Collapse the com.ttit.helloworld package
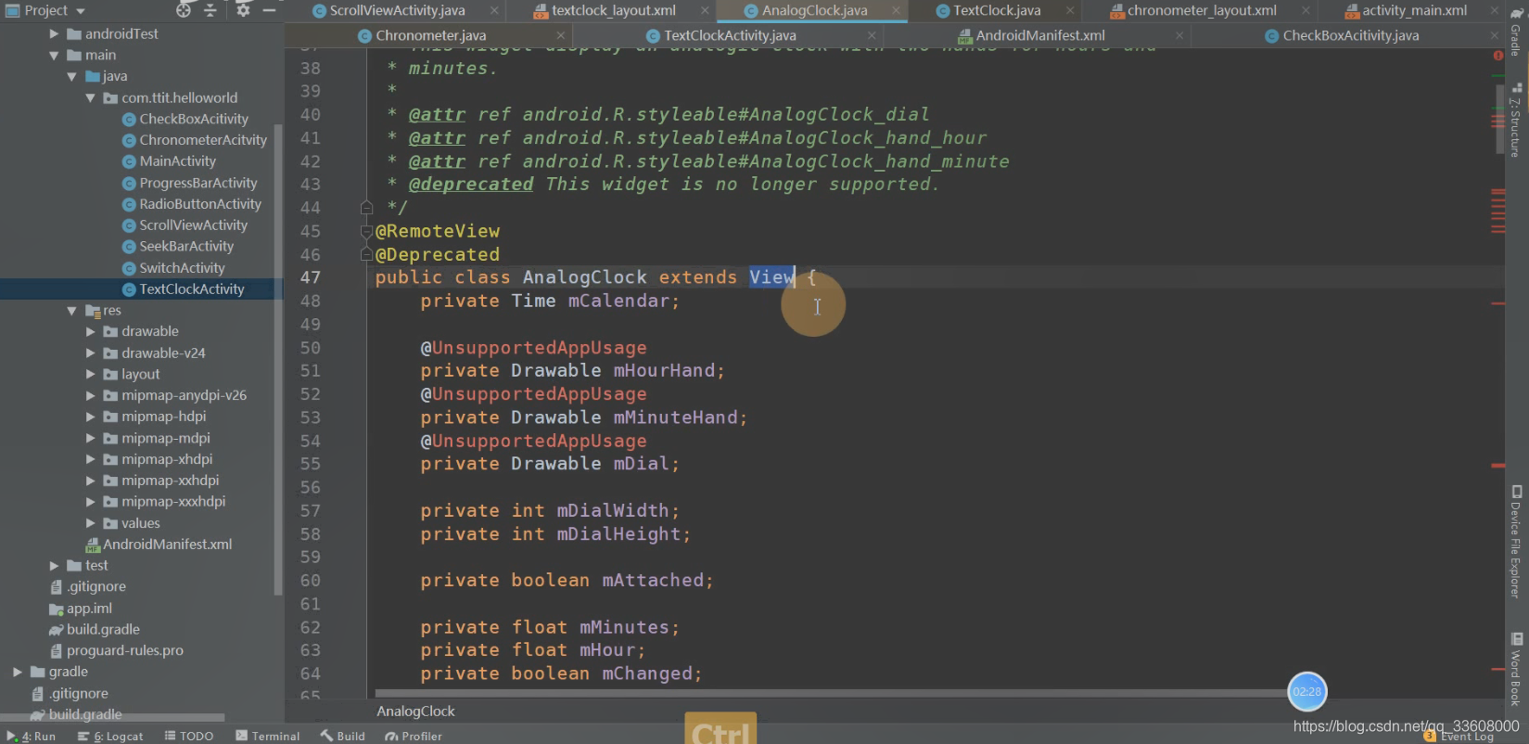Image resolution: width=1529 pixels, height=744 pixels. point(90,97)
